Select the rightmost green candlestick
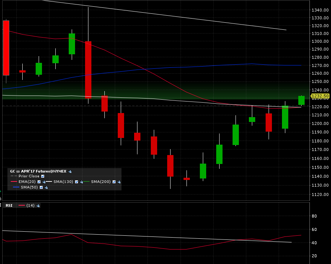 301,100
